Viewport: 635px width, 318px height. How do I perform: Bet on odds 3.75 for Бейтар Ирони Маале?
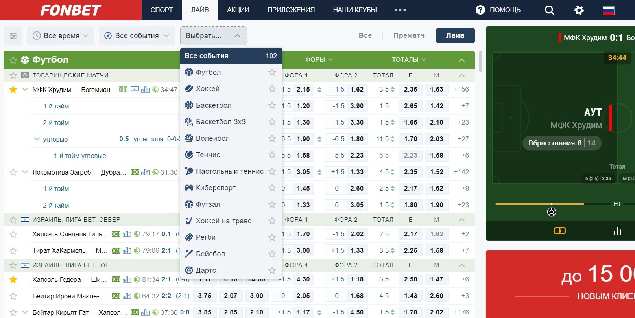pos(205,296)
